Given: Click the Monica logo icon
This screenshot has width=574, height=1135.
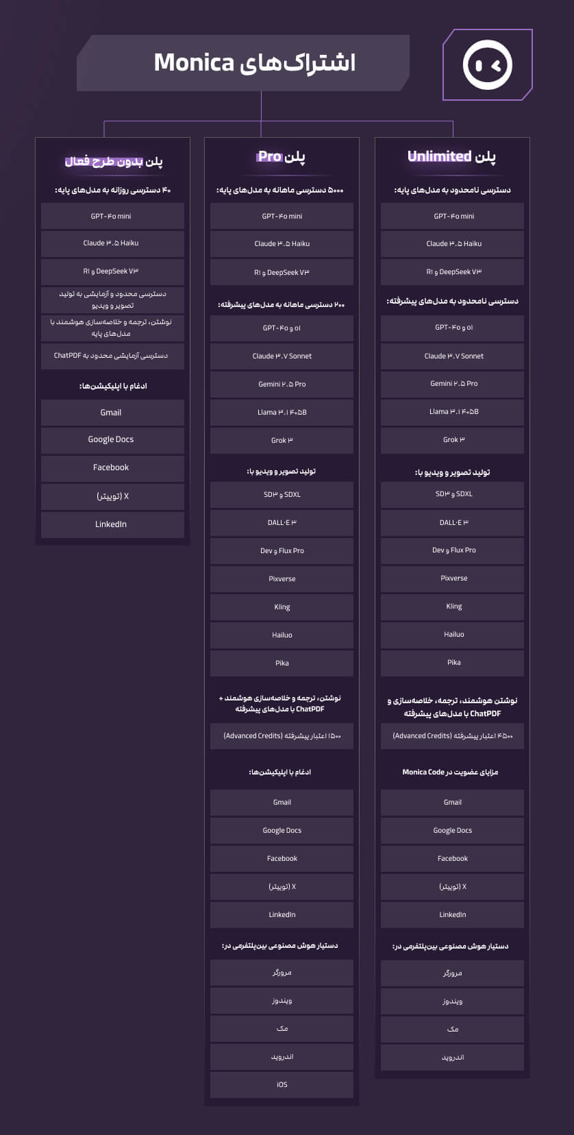Looking at the screenshot, I should (487, 64).
